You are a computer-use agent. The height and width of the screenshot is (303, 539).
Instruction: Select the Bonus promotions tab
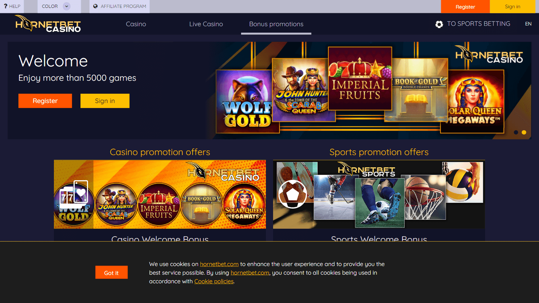276,24
